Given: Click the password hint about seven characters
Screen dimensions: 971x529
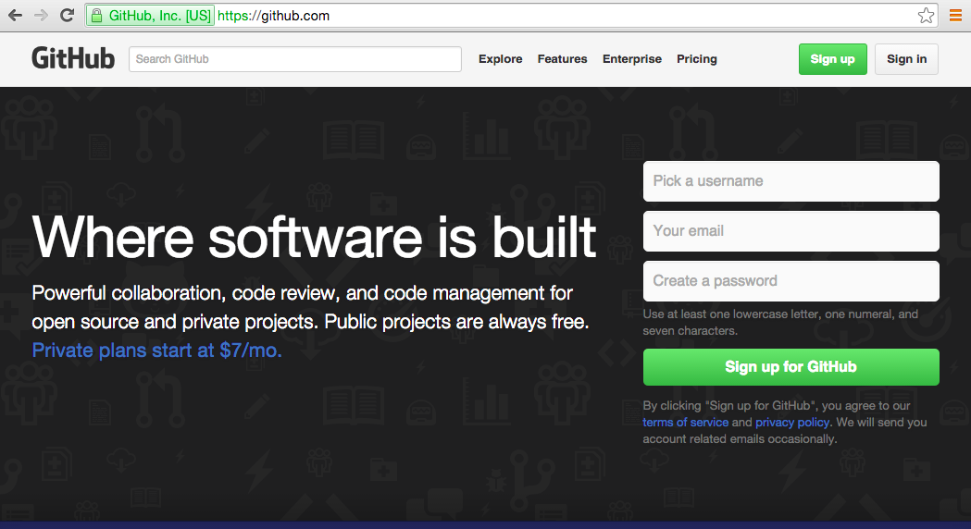Looking at the screenshot, I should coord(780,323).
